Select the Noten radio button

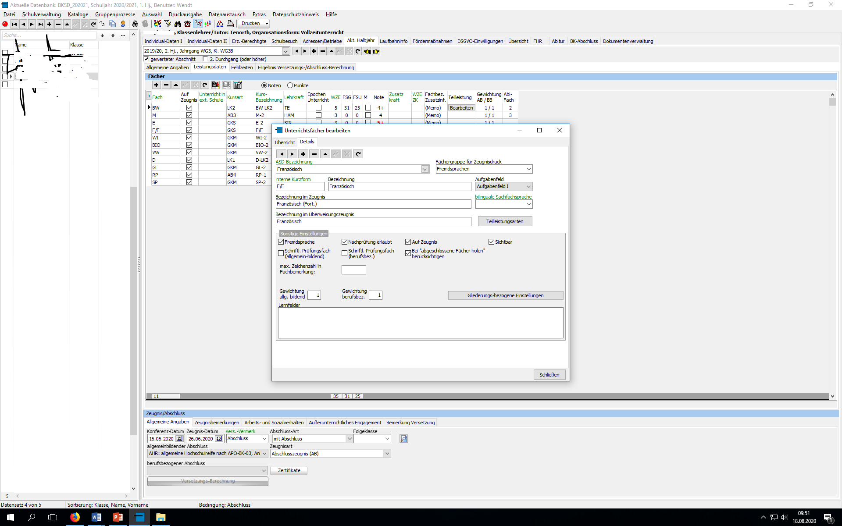click(264, 85)
